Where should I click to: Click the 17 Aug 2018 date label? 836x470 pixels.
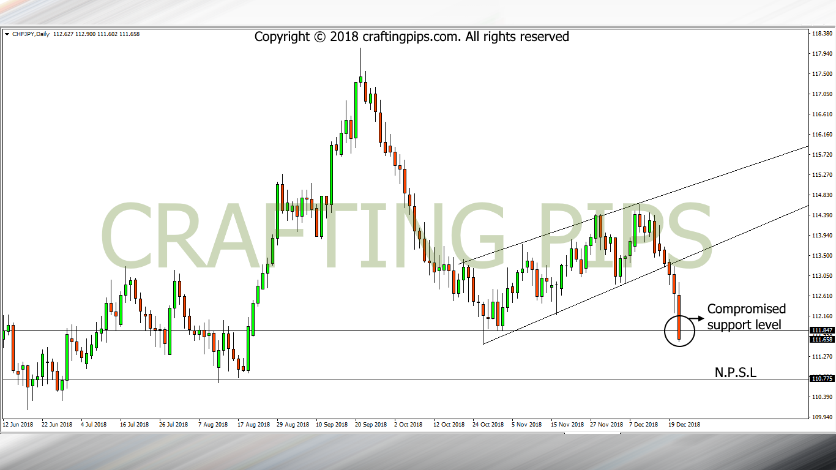click(x=253, y=424)
